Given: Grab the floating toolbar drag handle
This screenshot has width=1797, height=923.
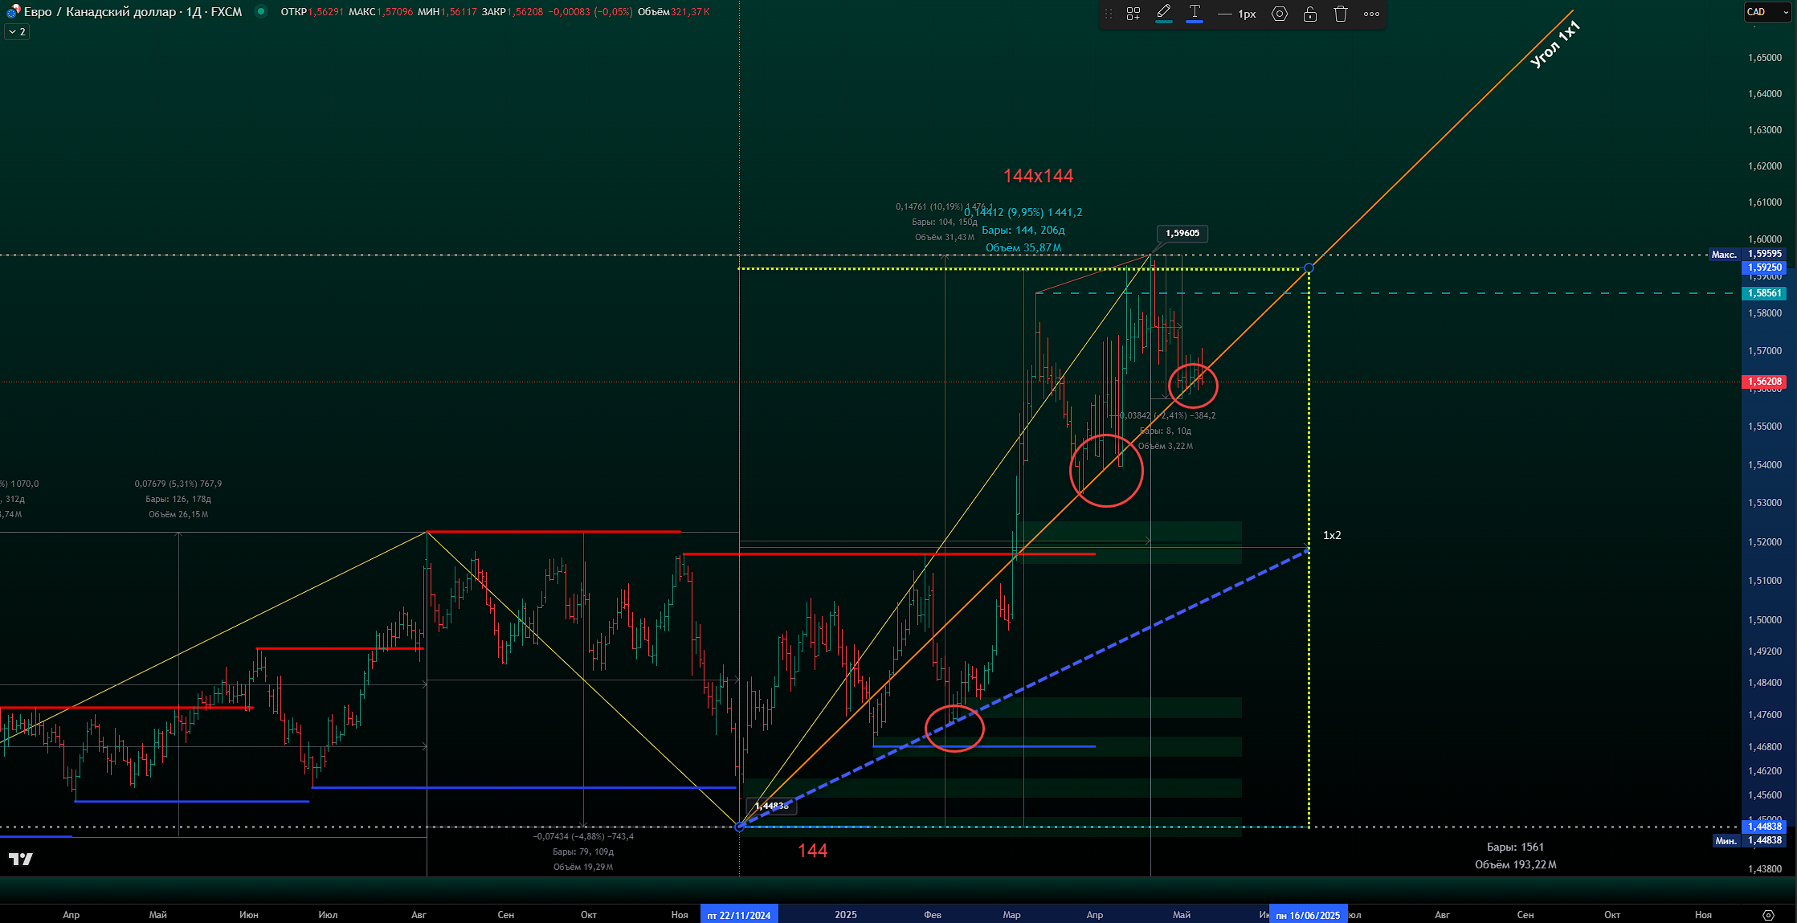Looking at the screenshot, I should point(1109,14).
